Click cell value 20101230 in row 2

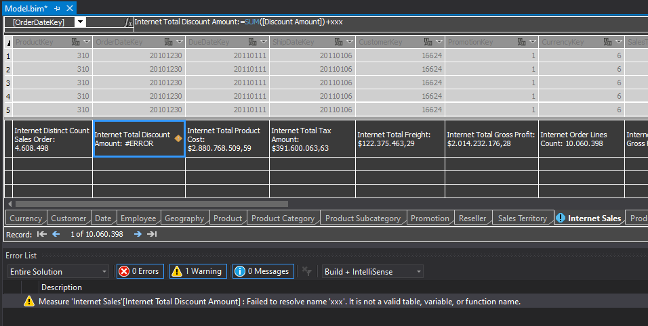pos(165,69)
